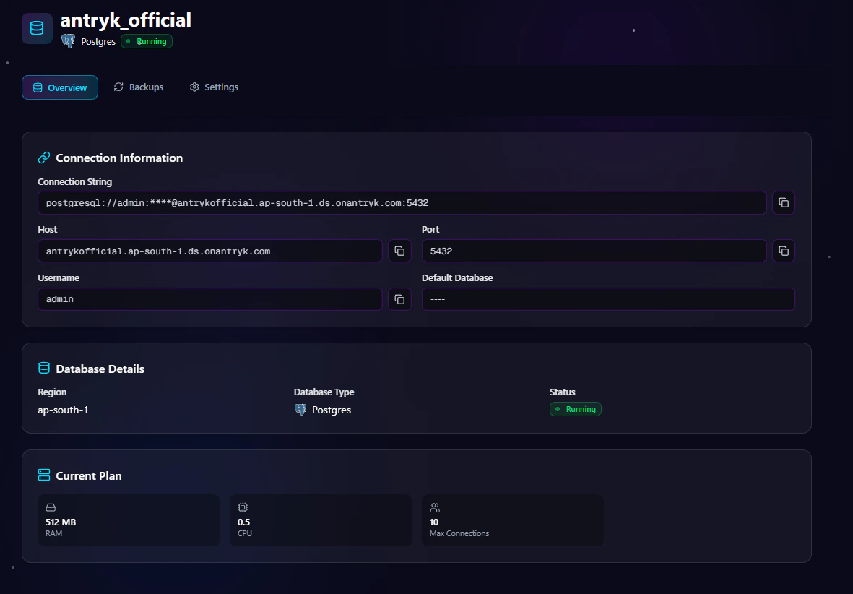Click the database icon beside antryk_official title
853x594 pixels.
[37, 28]
